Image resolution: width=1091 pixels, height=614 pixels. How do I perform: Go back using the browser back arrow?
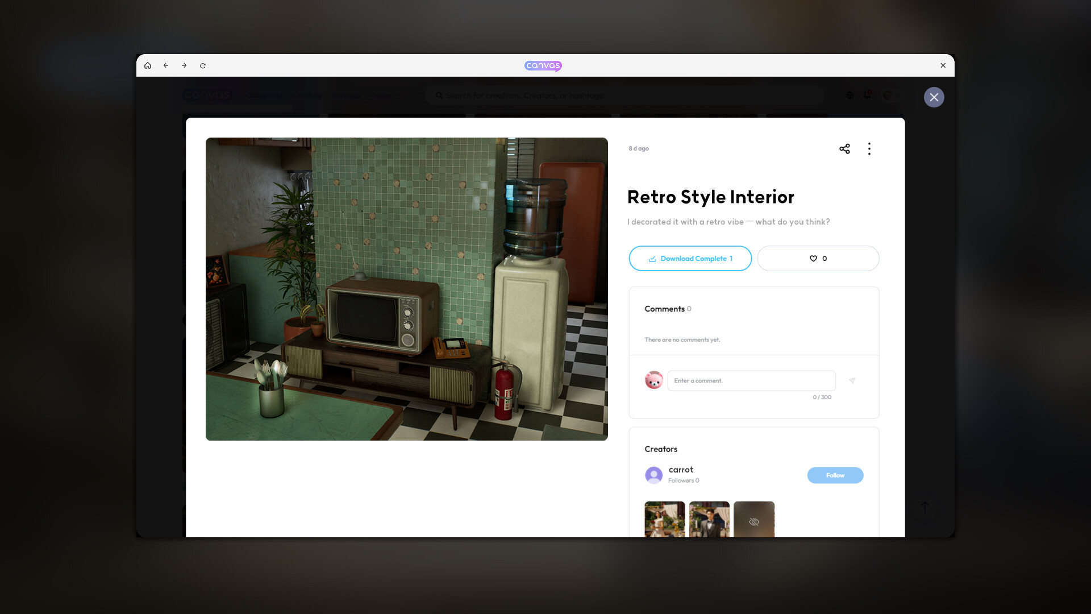(x=166, y=65)
